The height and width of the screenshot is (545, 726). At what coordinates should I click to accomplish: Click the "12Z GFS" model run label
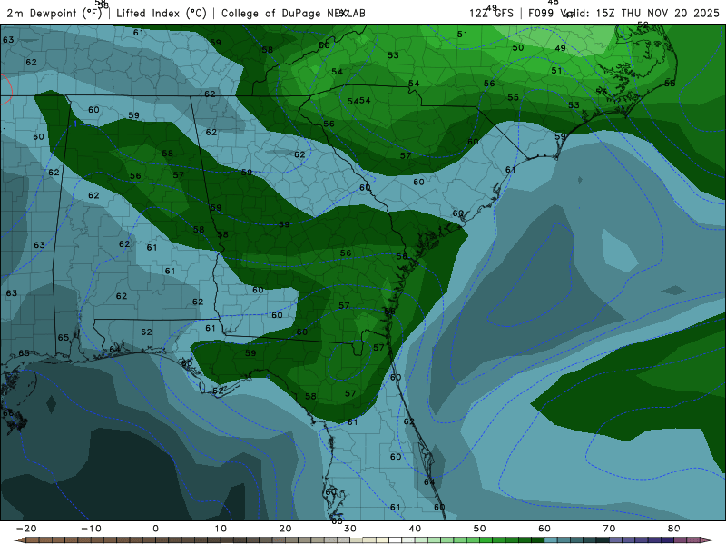(x=491, y=13)
